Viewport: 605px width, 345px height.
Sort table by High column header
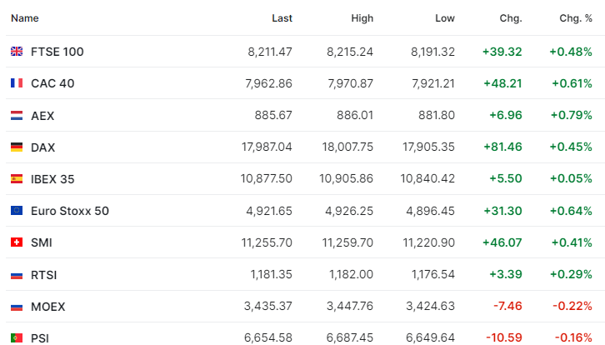(x=362, y=18)
